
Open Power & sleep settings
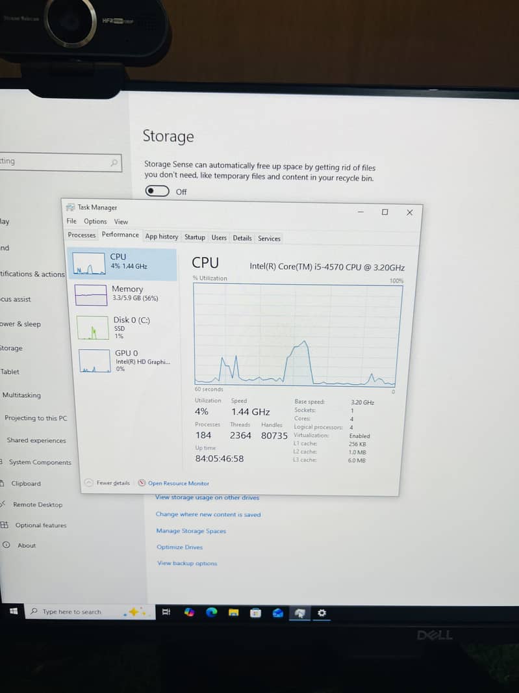click(x=20, y=324)
